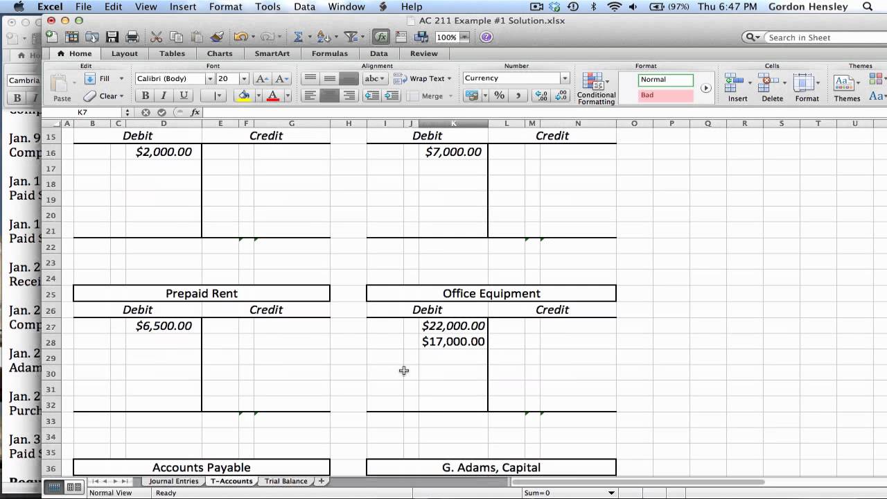Toggle Underline formatting

pyautogui.click(x=184, y=96)
